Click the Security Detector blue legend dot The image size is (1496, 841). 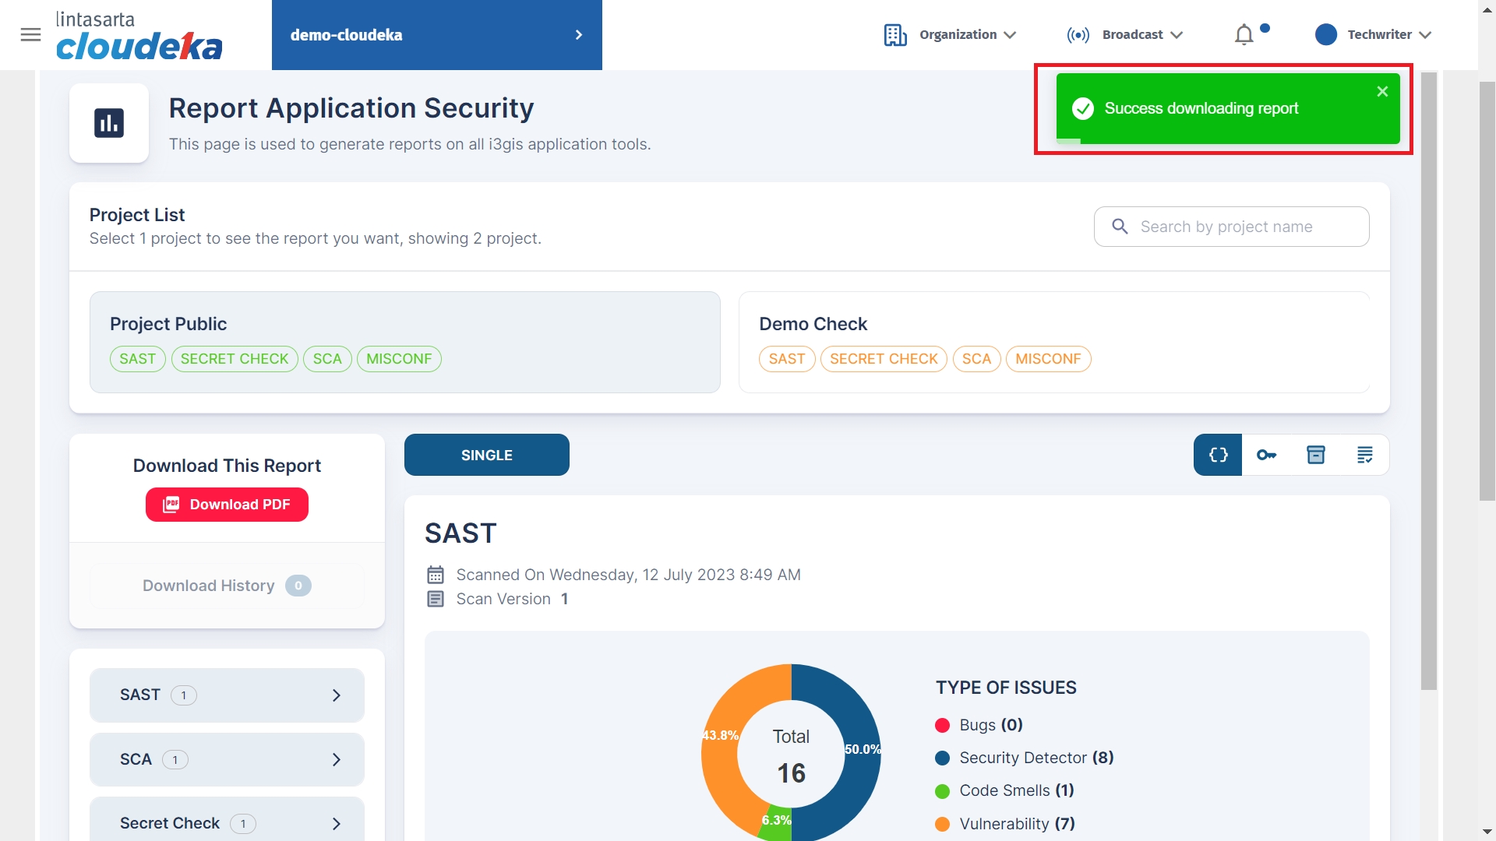pos(942,758)
